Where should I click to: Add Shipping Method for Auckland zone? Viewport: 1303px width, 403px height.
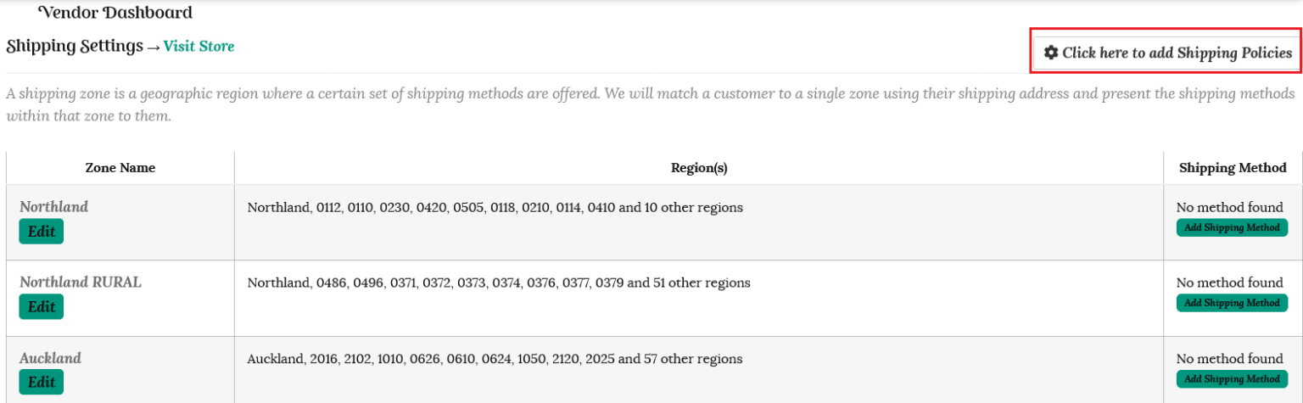(1231, 378)
